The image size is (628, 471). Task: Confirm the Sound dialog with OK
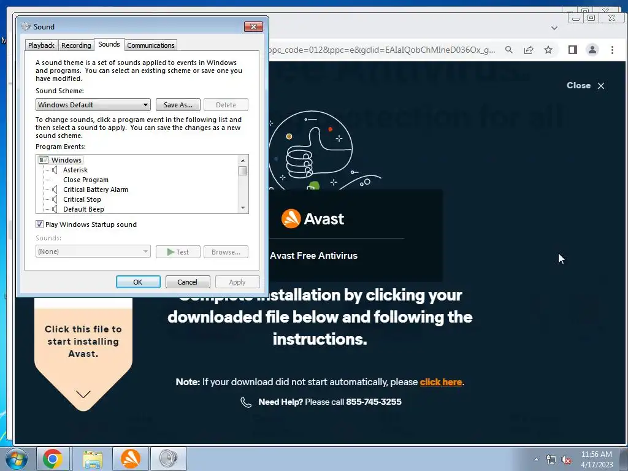coord(138,282)
